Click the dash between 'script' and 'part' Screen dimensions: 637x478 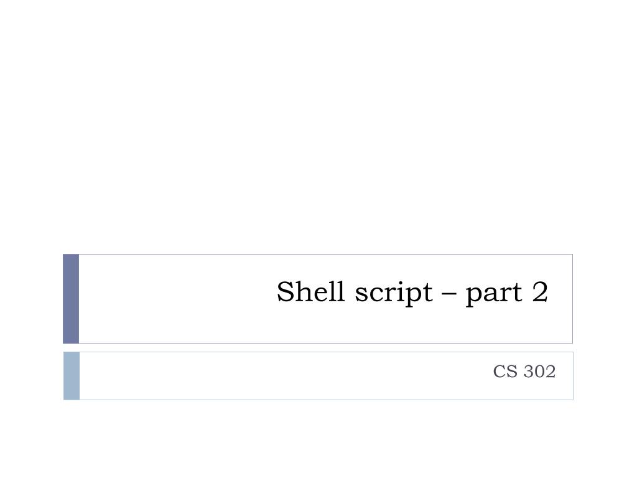tap(449, 294)
